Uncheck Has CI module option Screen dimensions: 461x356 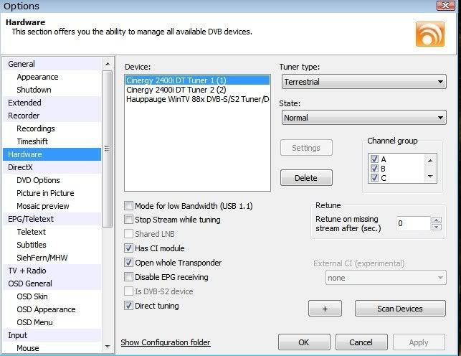click(x=128, y=248)
